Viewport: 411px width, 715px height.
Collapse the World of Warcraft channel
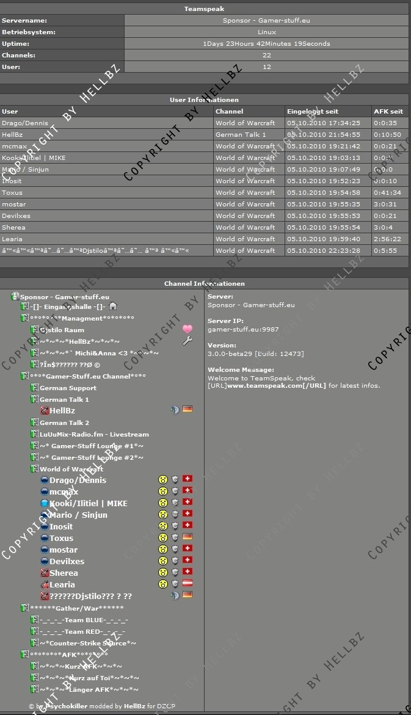(x=34, y=469)
